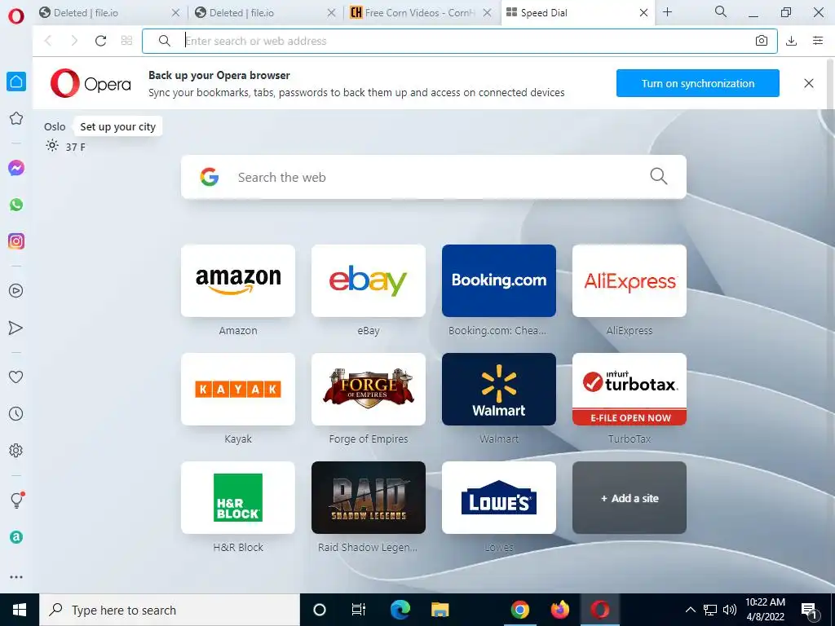Open Messenger from the sidebar
The width and height of the screenshot is (835, 626).
click(x=16, y=168)
